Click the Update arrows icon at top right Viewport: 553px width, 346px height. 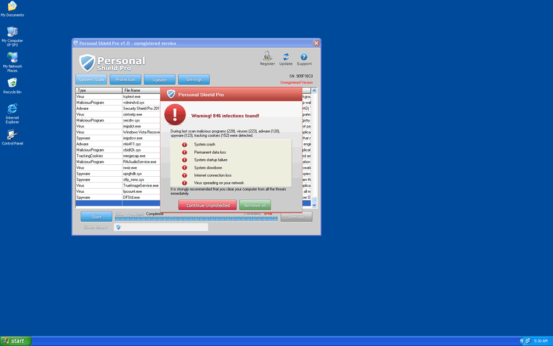point(286,57)
